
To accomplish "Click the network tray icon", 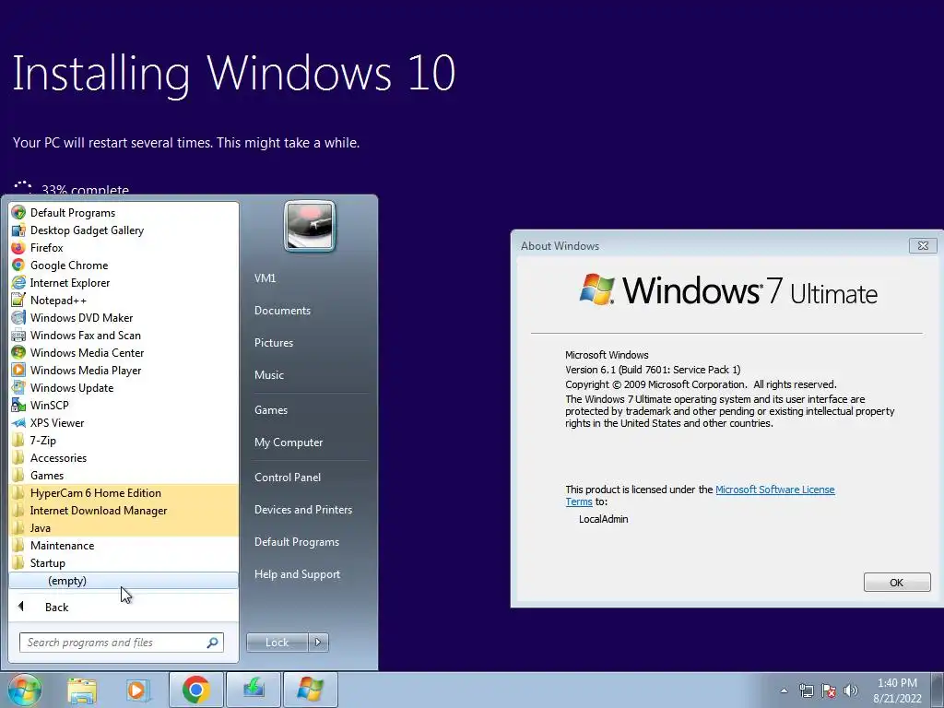I will [806, 690].
